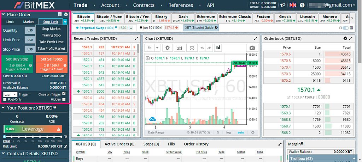
Task: Enable Hidden order checkbox
Action: (64, 99)
